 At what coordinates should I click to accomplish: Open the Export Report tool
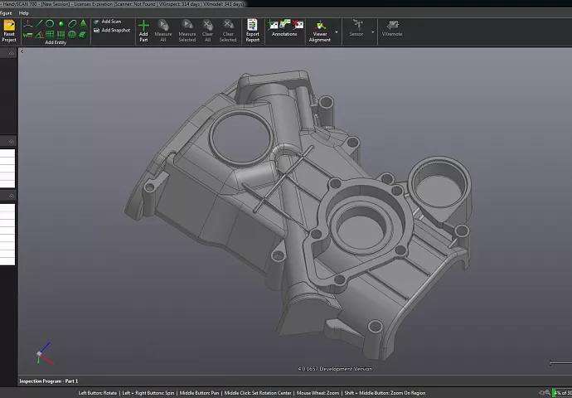(x=252, y=27)
